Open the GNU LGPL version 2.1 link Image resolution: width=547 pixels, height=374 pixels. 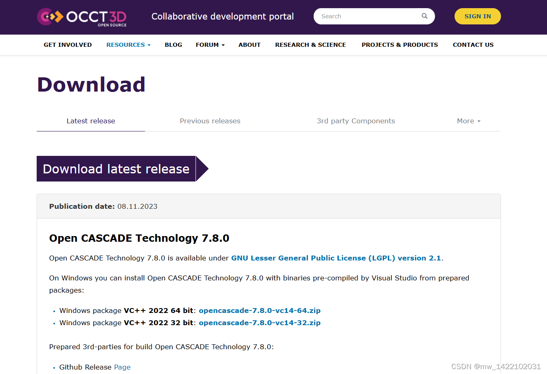point(336,258)
